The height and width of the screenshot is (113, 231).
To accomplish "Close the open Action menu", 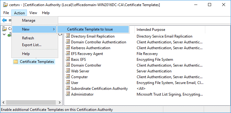I will pyautogui.click(x=19, y=13).
